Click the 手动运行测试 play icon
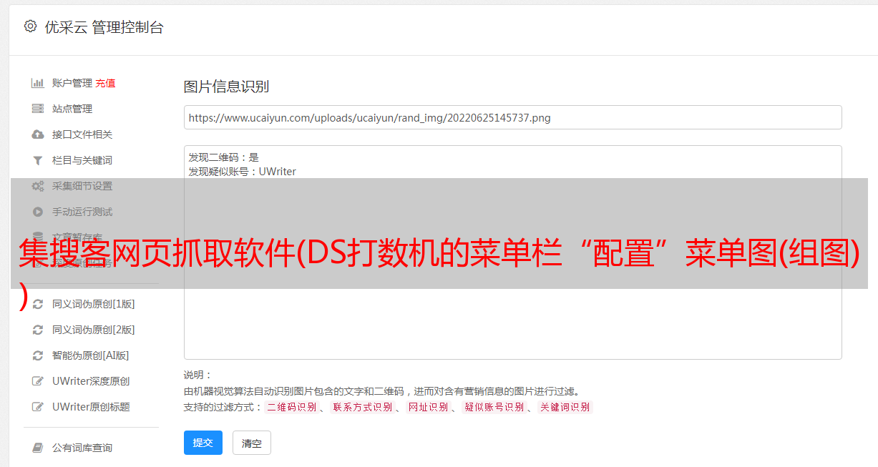Screen dimensions: 878x467 pyautogui.click(x=38, y=212)
